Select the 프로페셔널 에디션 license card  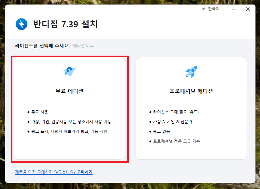pos(191,108)
